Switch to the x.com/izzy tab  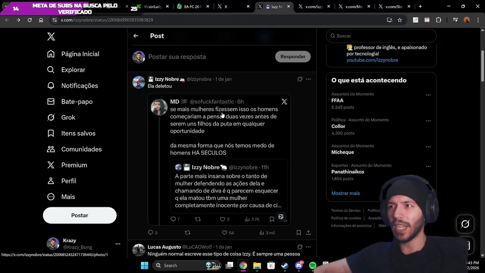point(314,6)
